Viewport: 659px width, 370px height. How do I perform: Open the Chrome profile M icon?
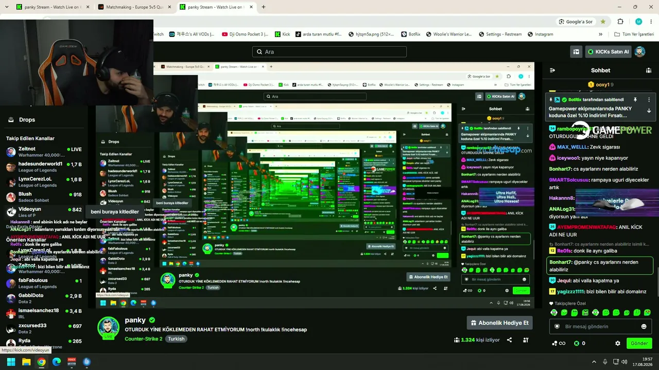638,22
